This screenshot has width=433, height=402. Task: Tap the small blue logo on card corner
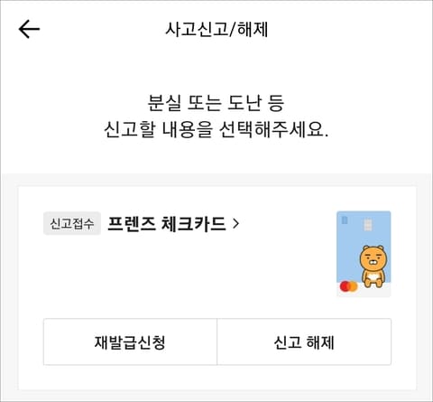(345, 220)
